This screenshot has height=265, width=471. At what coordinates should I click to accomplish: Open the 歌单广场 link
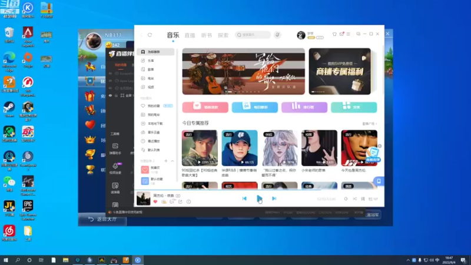pos(370,124)
